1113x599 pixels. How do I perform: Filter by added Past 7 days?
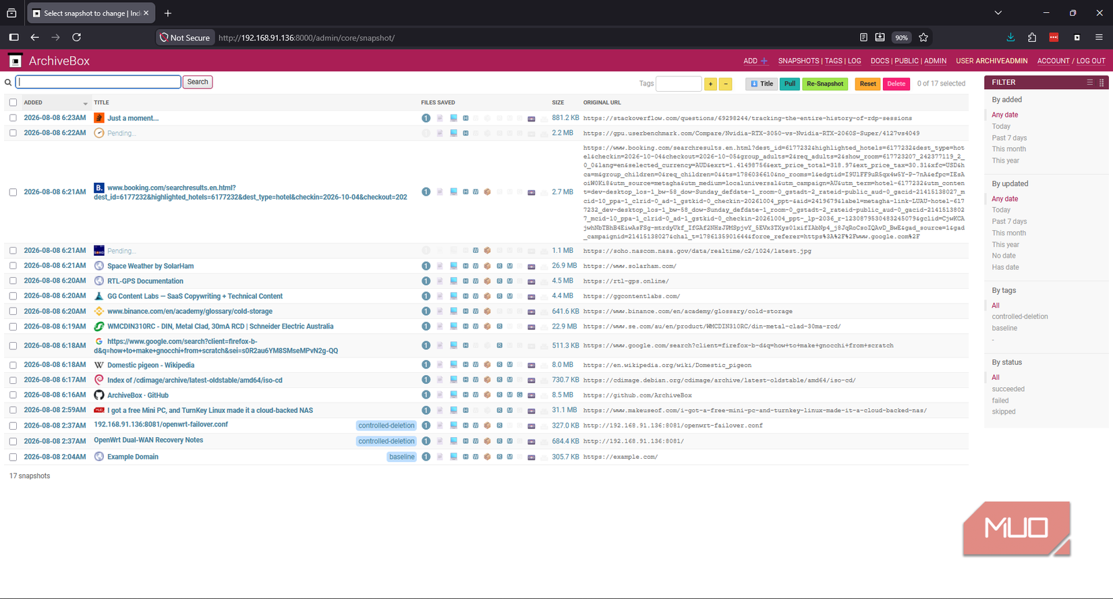click(x=1009, y=138)
